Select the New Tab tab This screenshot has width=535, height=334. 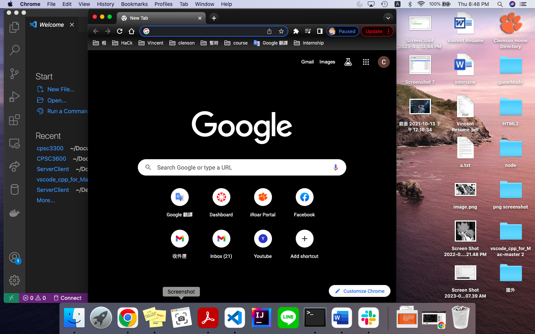pos(160,18)
